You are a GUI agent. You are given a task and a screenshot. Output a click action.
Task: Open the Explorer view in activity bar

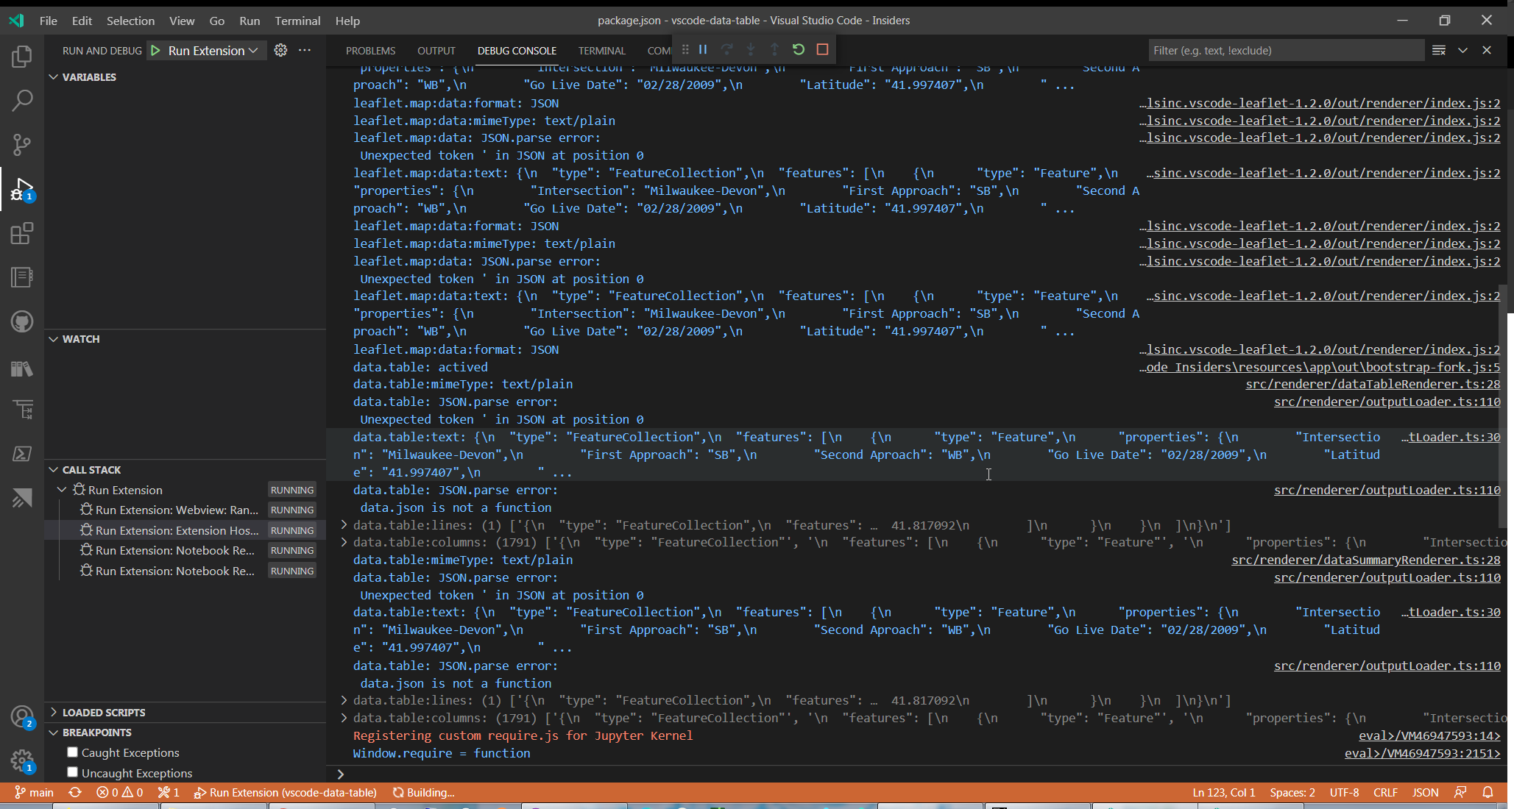[x=22, y=56]
